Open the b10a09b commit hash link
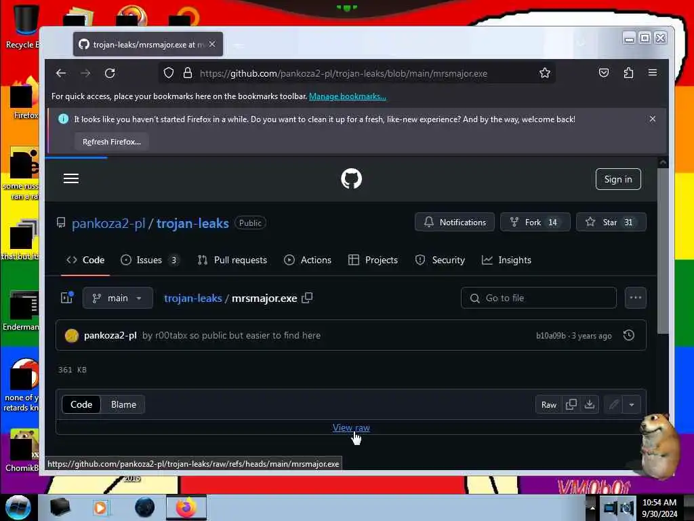 [550, 336]
